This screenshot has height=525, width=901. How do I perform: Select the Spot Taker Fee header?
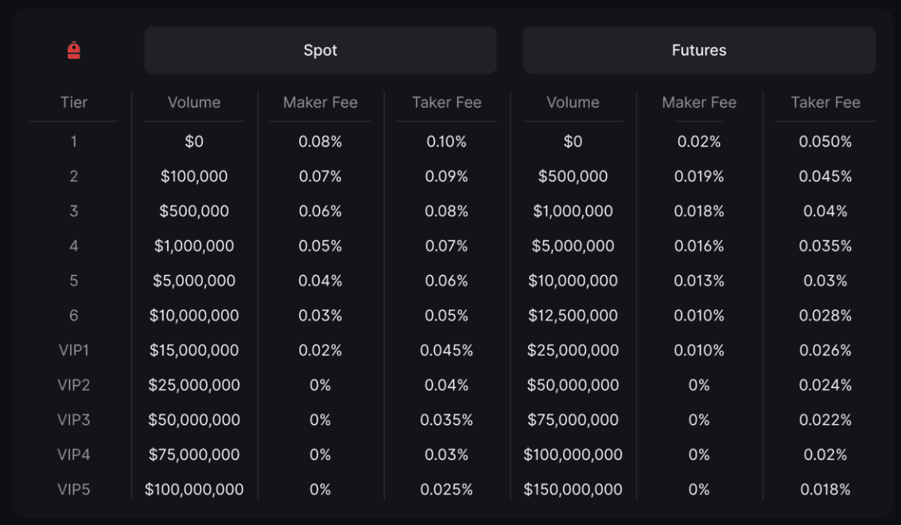tap(446, 103)
